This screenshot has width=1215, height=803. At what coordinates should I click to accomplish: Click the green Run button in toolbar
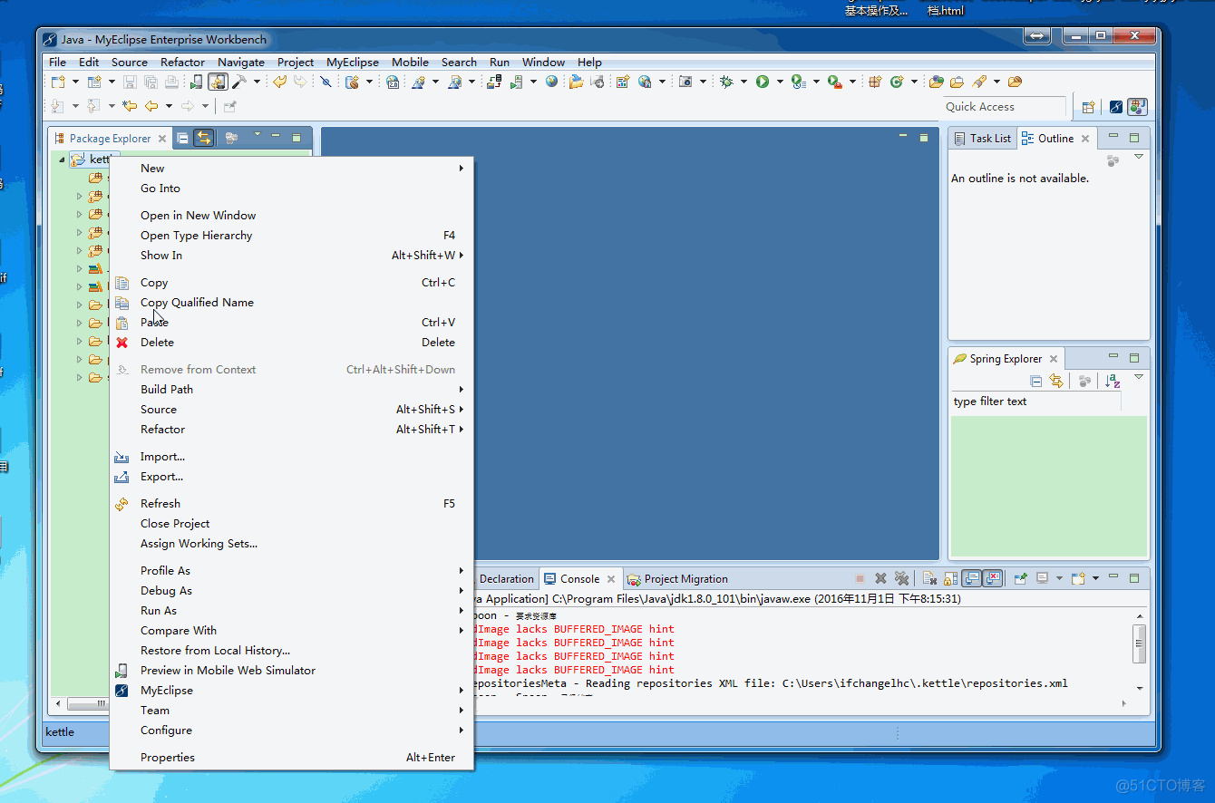pos(762,82)
